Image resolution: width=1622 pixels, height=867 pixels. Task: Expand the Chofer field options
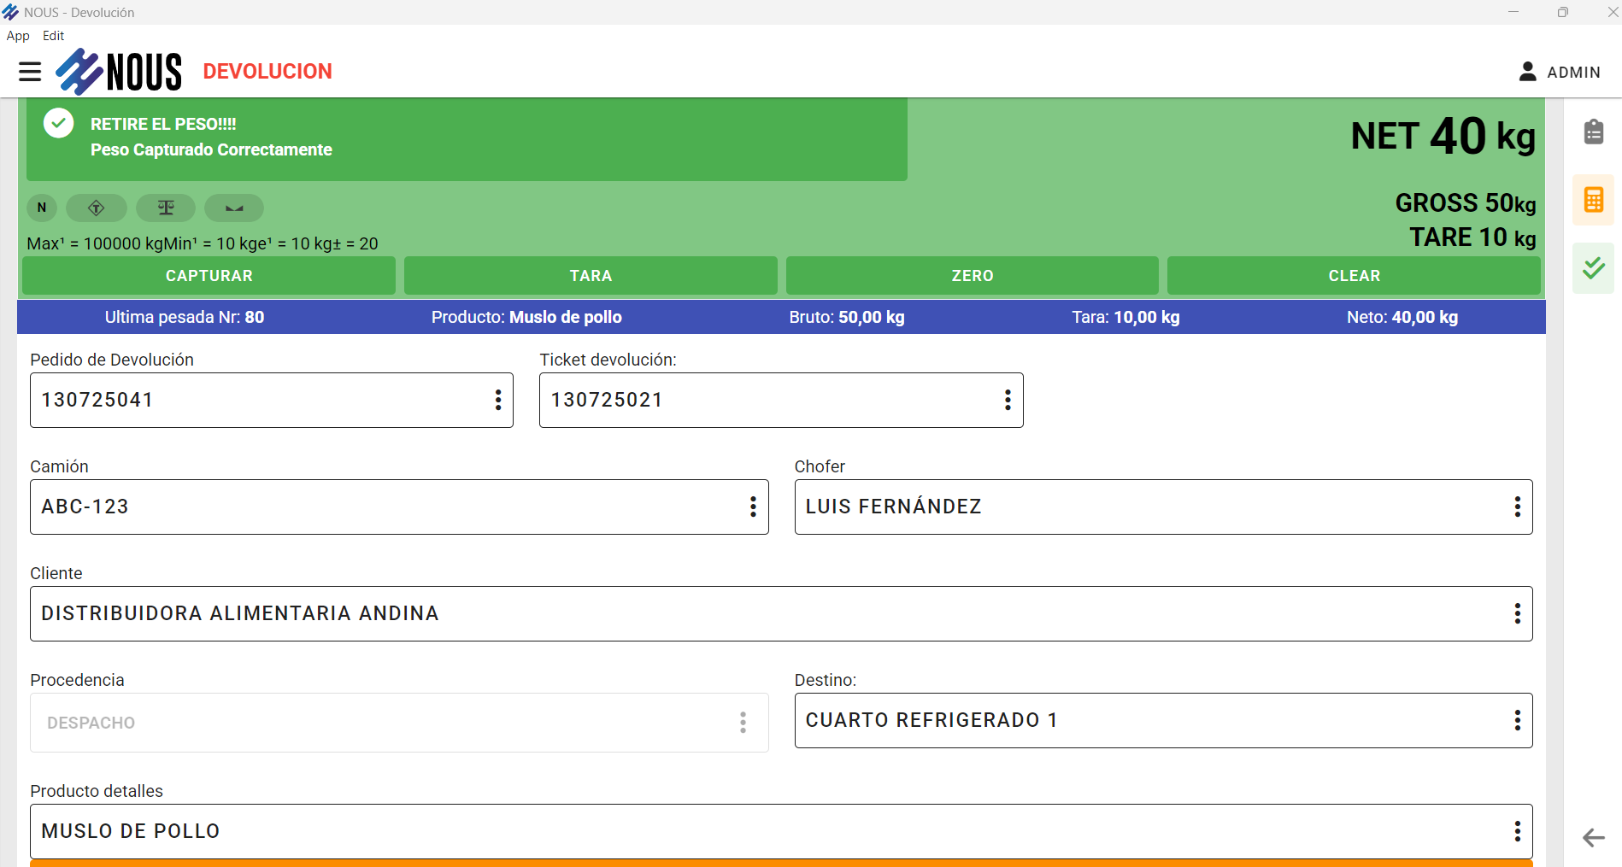pos(1517,507)
